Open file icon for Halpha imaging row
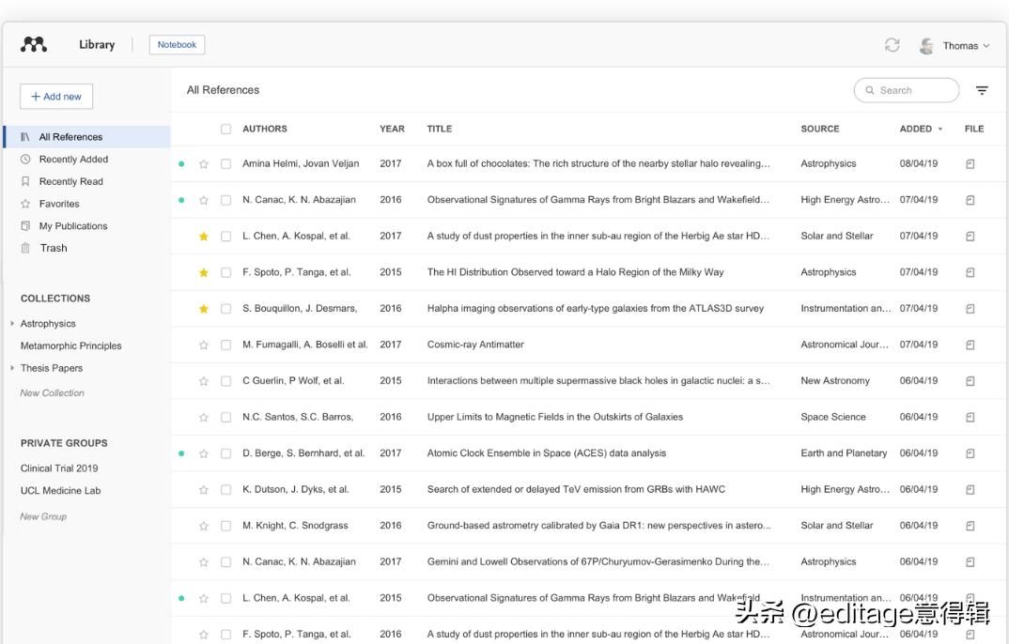Viewport: 1009px width, 644px height. (970, 309)
